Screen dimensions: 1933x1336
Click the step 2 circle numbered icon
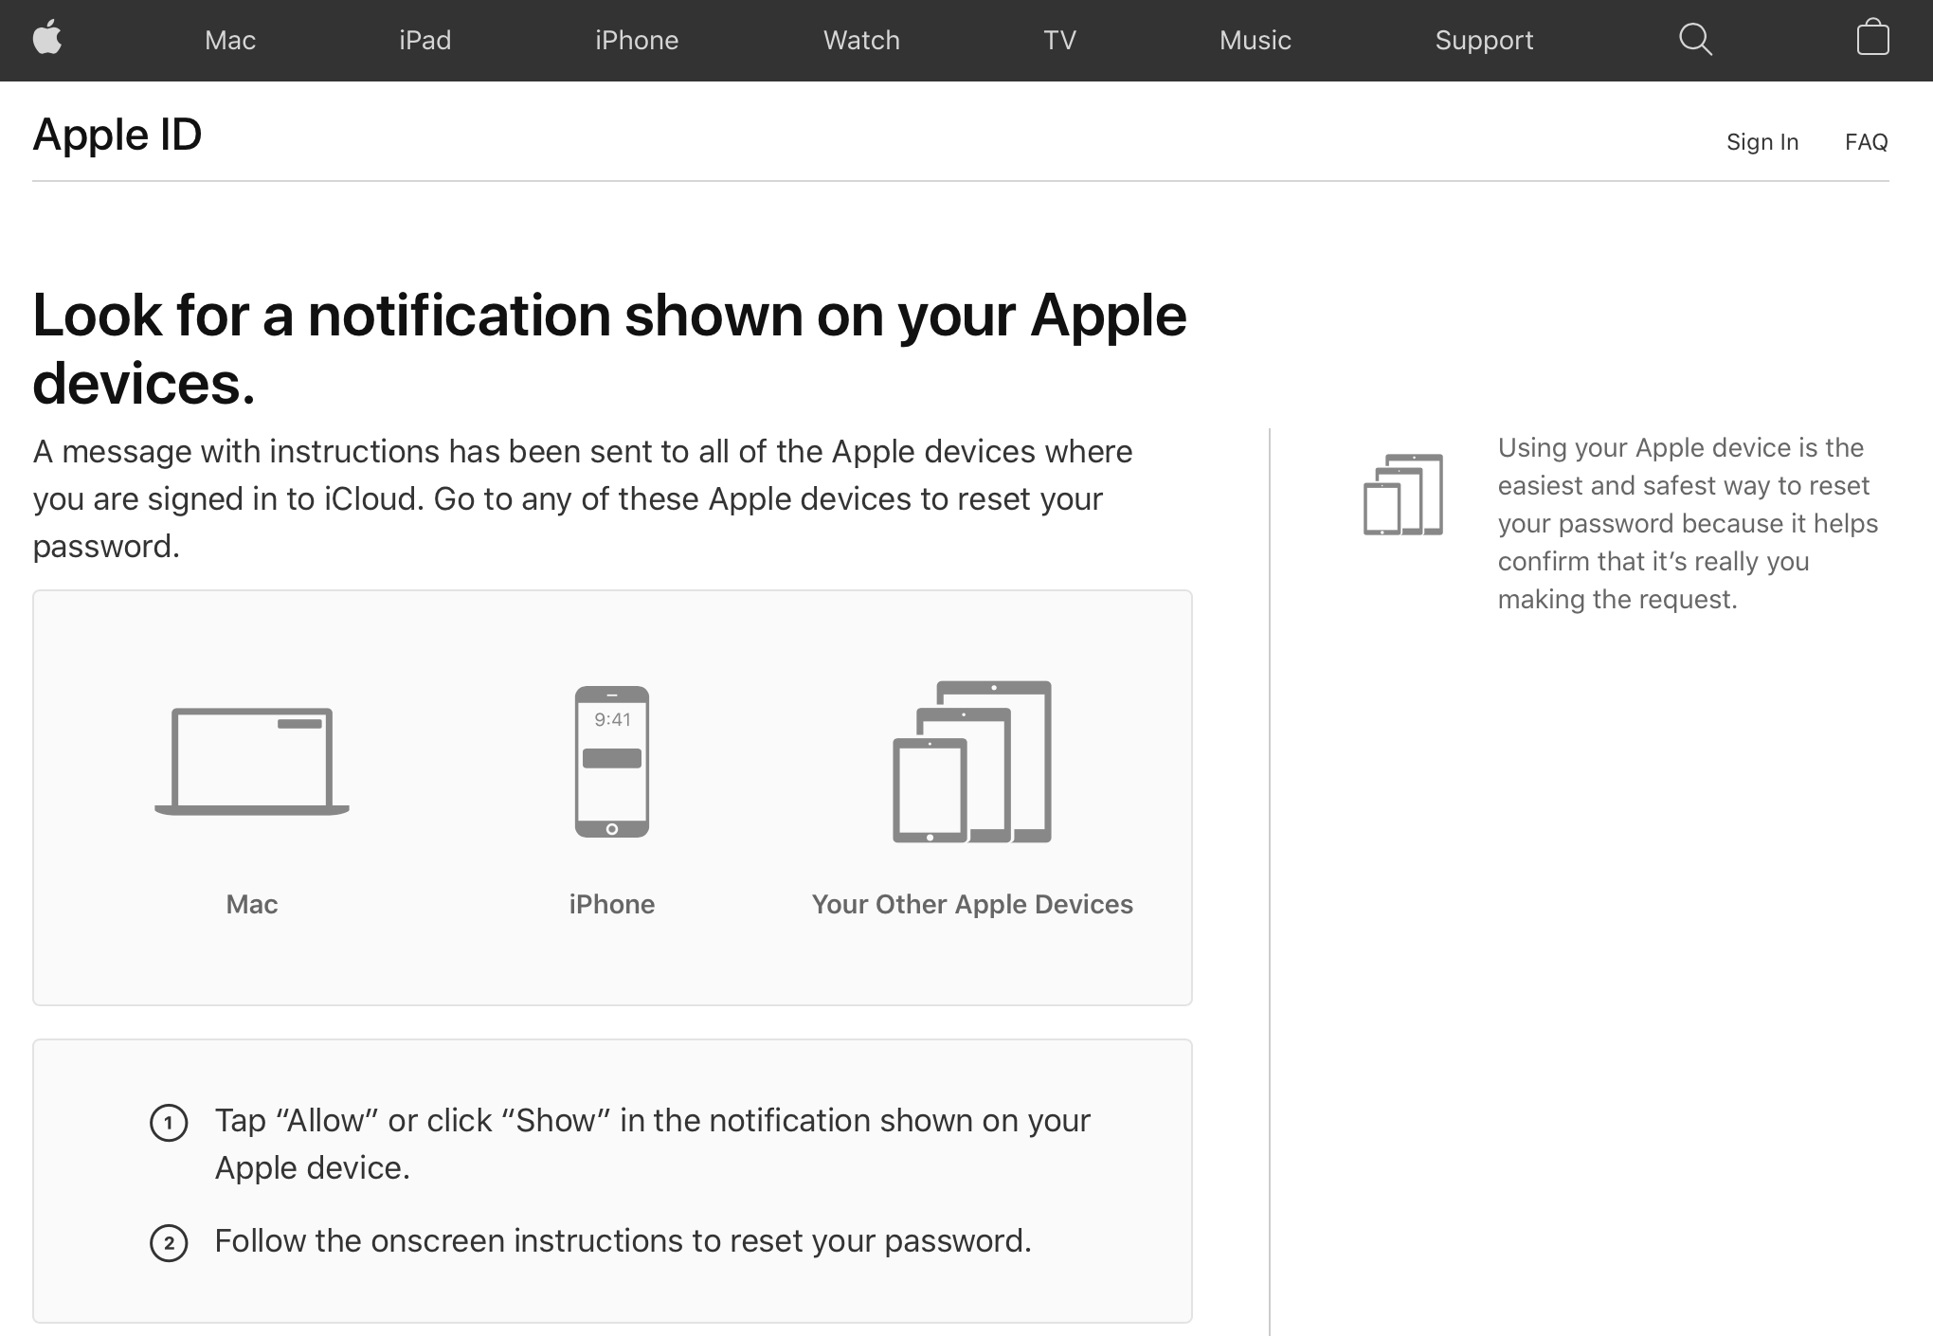(x=169, y=1242)
